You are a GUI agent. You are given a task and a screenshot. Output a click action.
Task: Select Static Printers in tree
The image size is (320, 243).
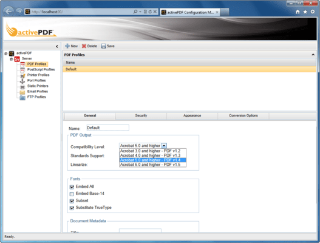click(x=38, y=86)
